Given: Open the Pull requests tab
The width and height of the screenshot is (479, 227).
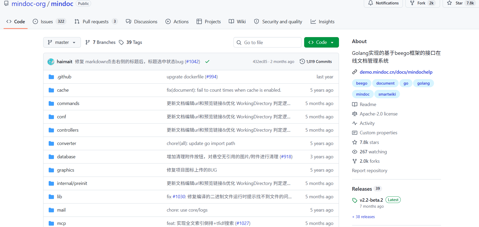Looking at the screenshot, I should (96, 22).
